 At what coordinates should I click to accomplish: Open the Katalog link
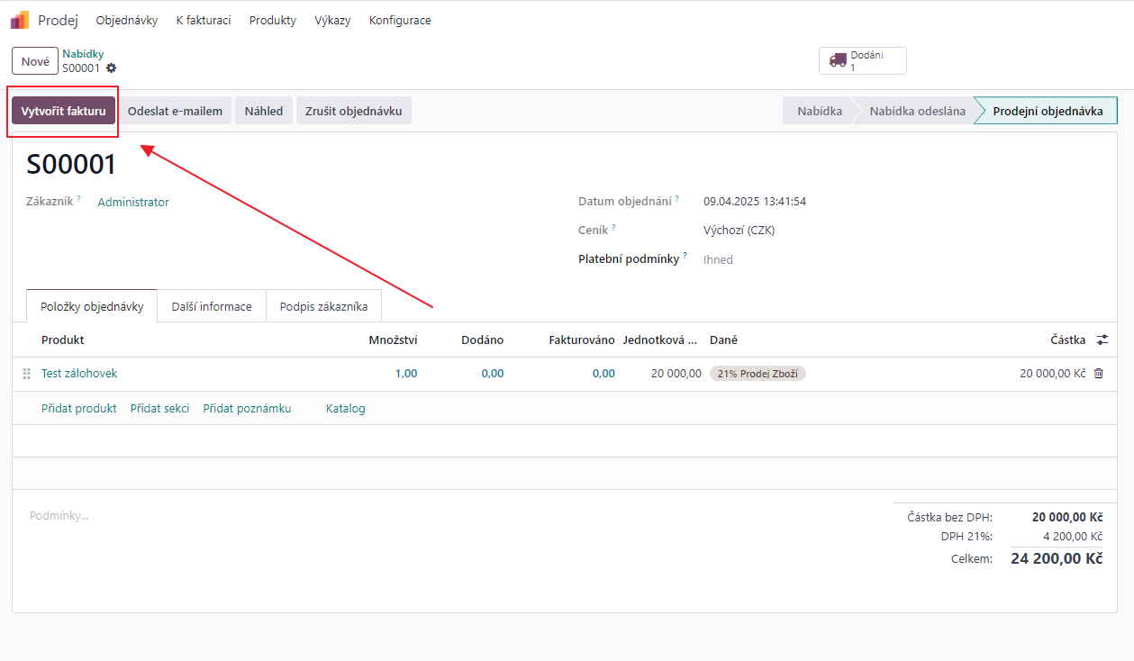click(346, 408)
